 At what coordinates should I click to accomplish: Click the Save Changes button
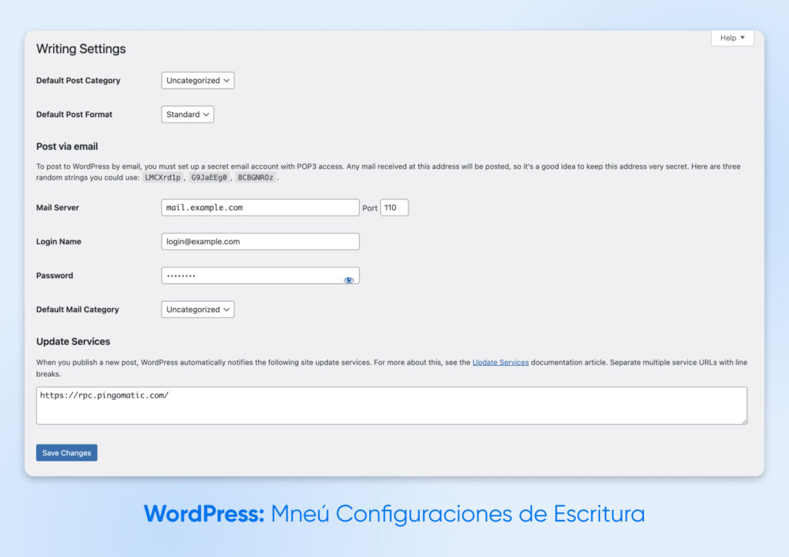click(x=66, y=452)
